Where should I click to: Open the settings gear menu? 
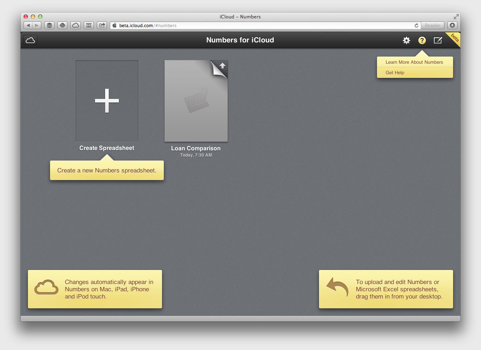[406, 40]
